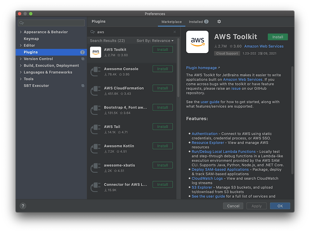Click the magnifier icon in the plugin search
The image size is (310, 233).
[x=93, y=32]
